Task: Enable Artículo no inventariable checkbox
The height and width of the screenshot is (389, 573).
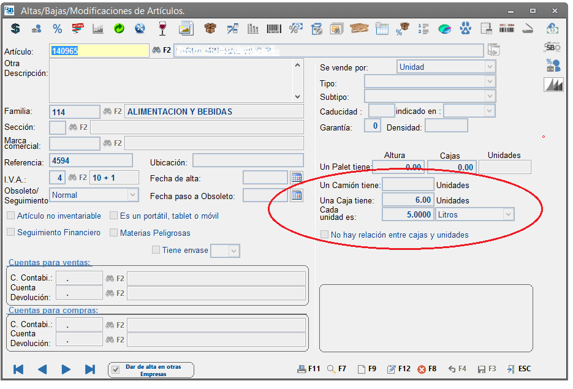Action: click(x=11, y=216)
